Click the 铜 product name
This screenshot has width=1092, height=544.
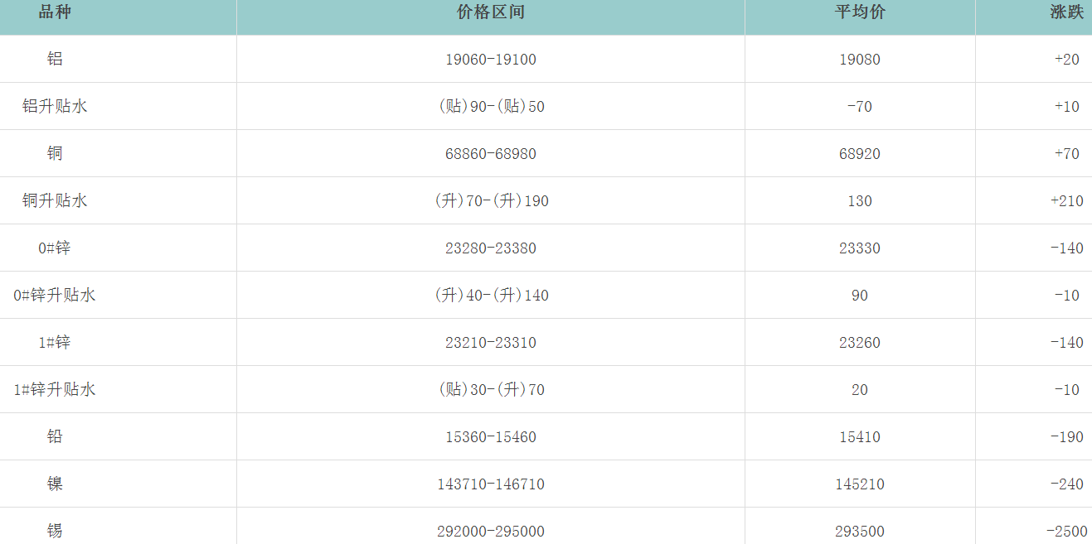point(55,154)
